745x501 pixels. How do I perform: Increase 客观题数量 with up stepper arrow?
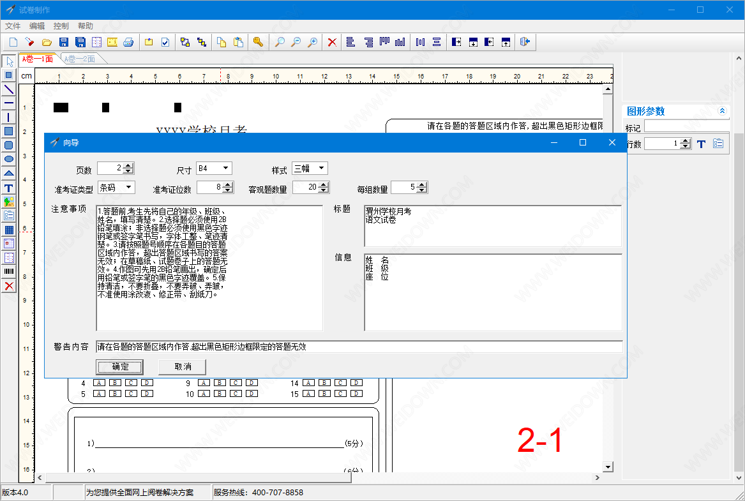[324, 184]
